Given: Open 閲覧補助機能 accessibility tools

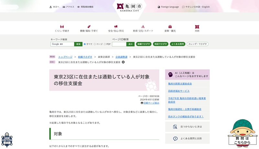Looking at the screenshot, I should pyautogui.click(x=85, y=7).
